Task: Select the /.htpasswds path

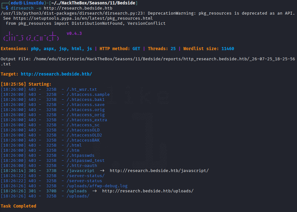Action: pos(81,156)
